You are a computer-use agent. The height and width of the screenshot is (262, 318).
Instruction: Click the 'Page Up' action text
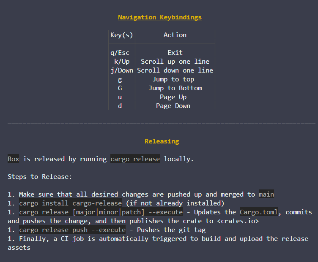pyautogui.click(x=173, y=97)
